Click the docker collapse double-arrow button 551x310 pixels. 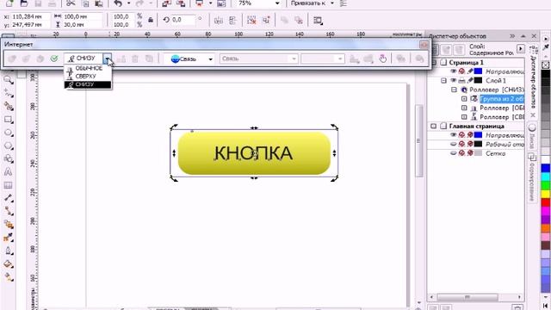512,36
